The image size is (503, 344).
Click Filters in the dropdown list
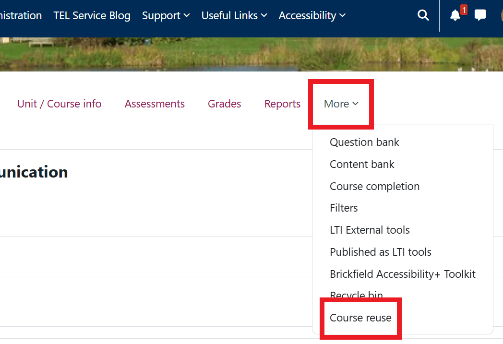(344, 208)
